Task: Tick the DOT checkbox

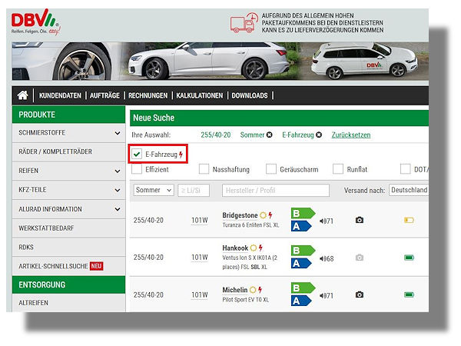Action: [405, 169]
